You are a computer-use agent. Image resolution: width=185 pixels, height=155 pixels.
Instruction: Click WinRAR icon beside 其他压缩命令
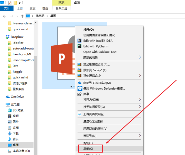[x=80, y=76]
